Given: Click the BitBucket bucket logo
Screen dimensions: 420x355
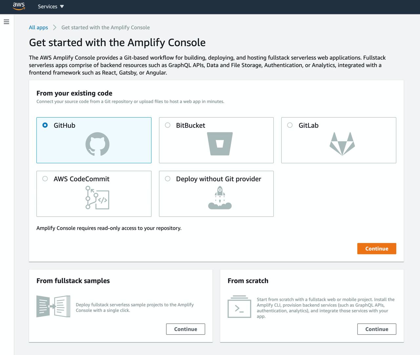Looking at the screenshot, I should click(x=220, y=144).
